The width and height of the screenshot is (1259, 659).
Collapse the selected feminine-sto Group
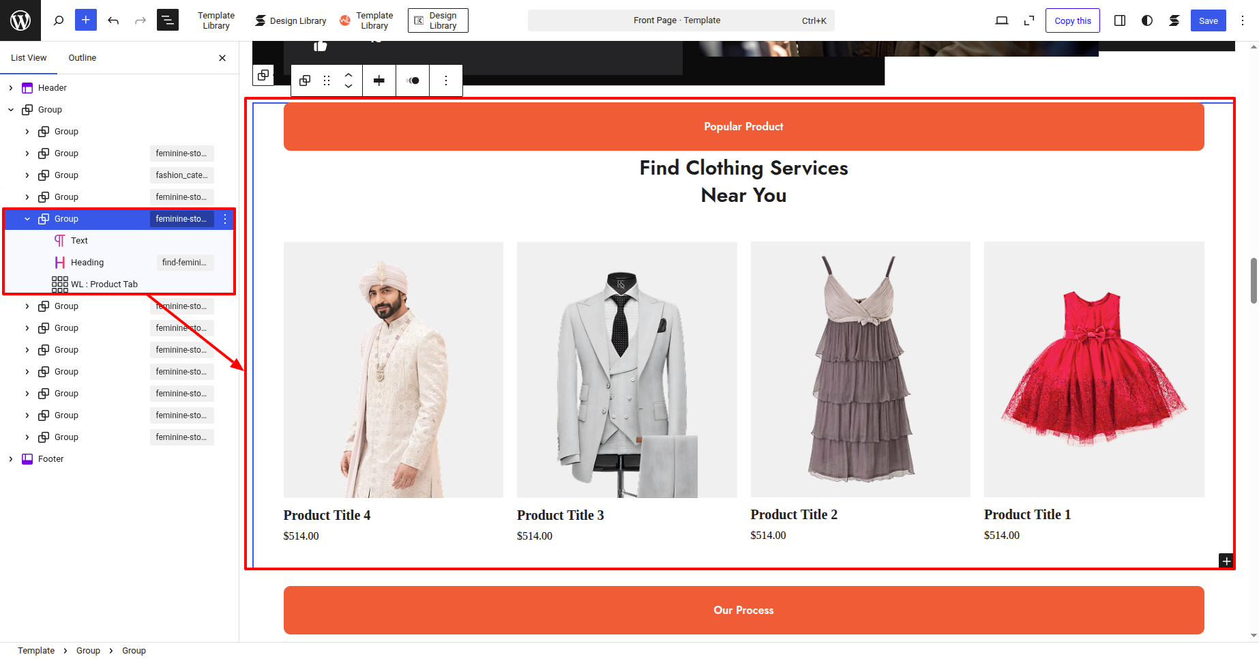tap(27, 219)
